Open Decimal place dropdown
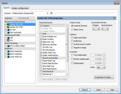 pos(105,29)
